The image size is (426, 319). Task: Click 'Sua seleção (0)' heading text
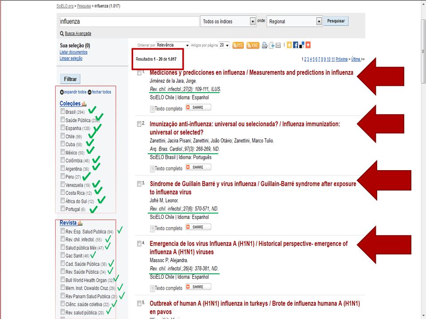(x=75, y=46)
